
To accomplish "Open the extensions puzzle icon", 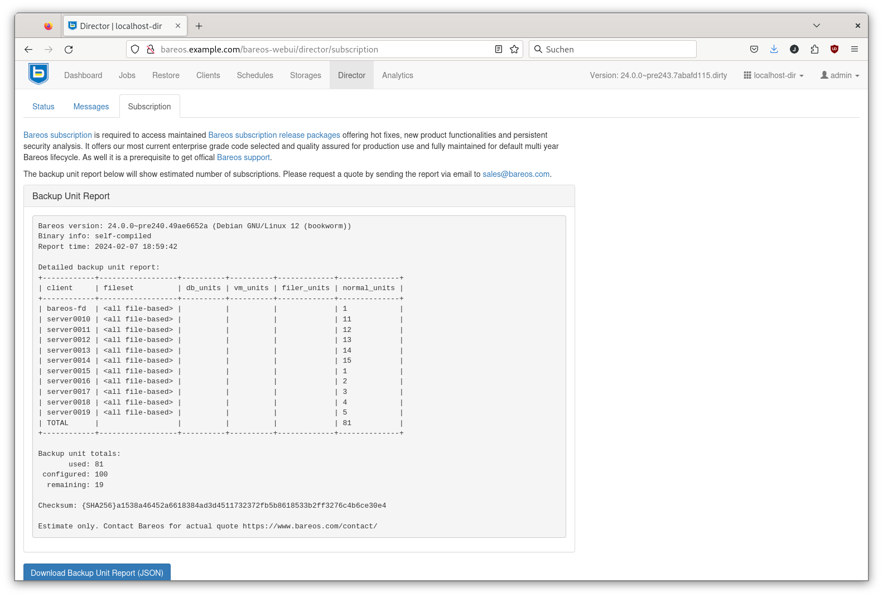I will coord(814,50).
